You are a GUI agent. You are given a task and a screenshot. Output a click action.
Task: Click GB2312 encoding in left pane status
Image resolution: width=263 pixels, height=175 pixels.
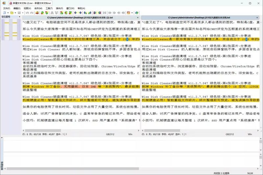(x=110, y=134)
